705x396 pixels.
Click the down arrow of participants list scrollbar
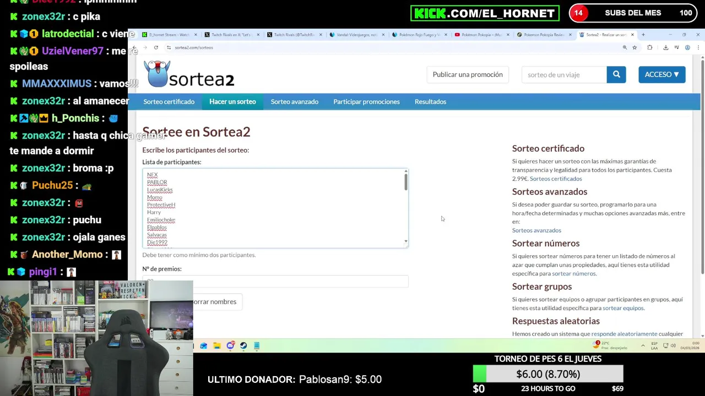pyautogui.click(x=406, y=241)
